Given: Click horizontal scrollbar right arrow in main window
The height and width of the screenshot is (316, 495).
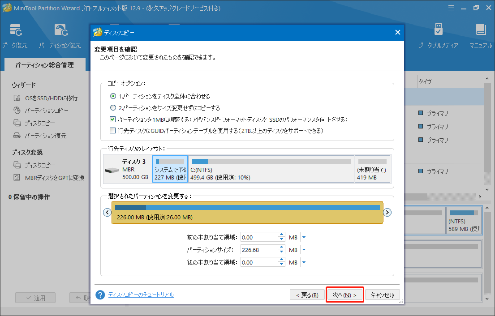Looking at the screenshot, I should tap(480, 196).
